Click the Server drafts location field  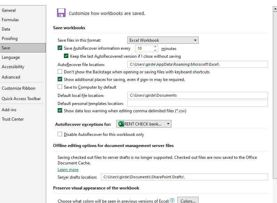point(184,177)
